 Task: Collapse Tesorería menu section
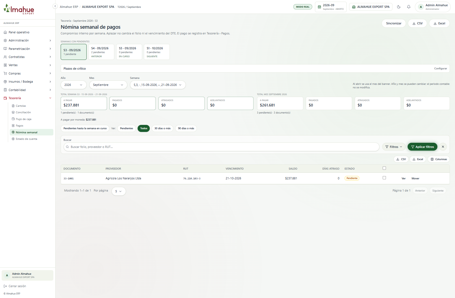point(27,98)
